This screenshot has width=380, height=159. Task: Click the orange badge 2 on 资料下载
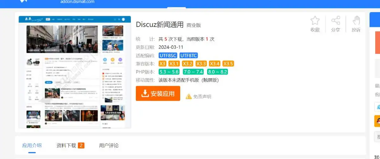pyautogui.click(x=81, y=146)
